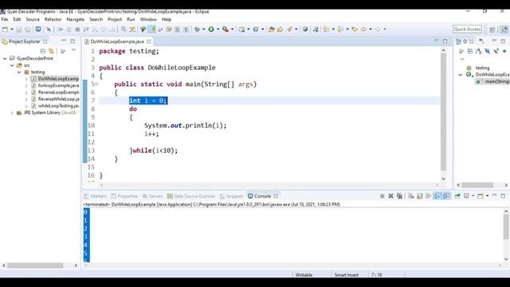Image resolution: width=510 pixels, height=287 pixels.
Task: Open the Run button dropdown arrow
Action: coord(218,29)
